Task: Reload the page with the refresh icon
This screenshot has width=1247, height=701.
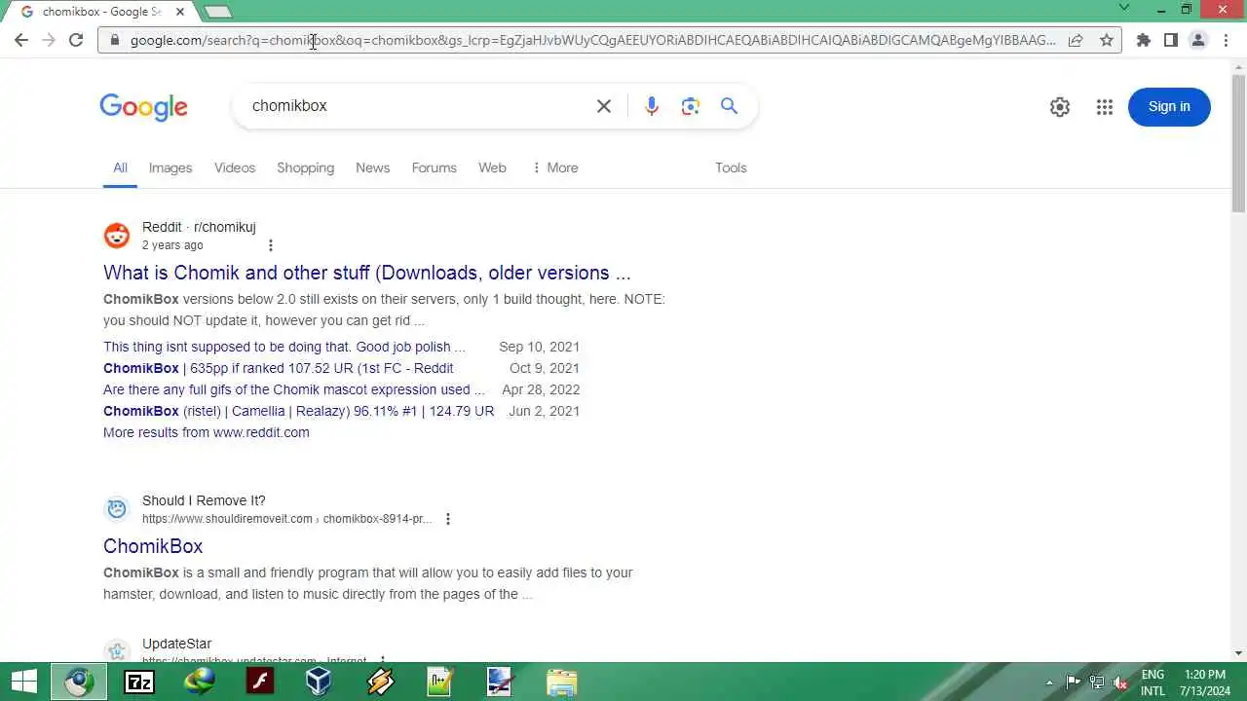Action: point(76,40)
